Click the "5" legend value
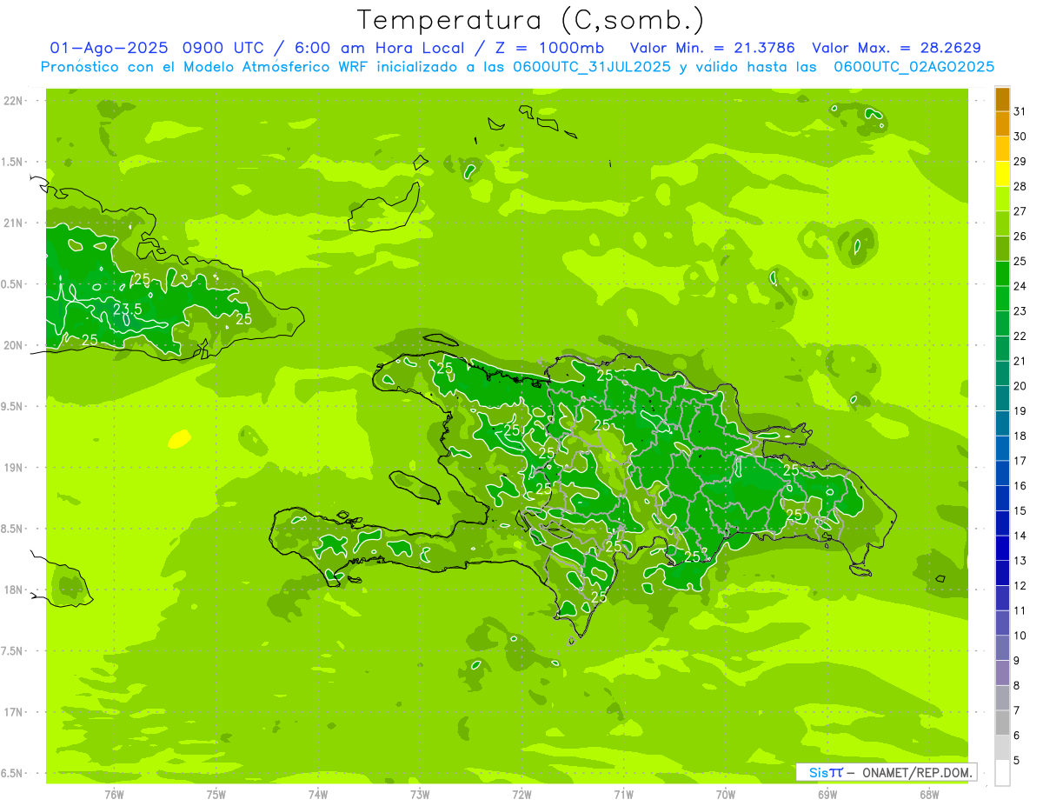 pyautogui.click(x=1017, y=760)
